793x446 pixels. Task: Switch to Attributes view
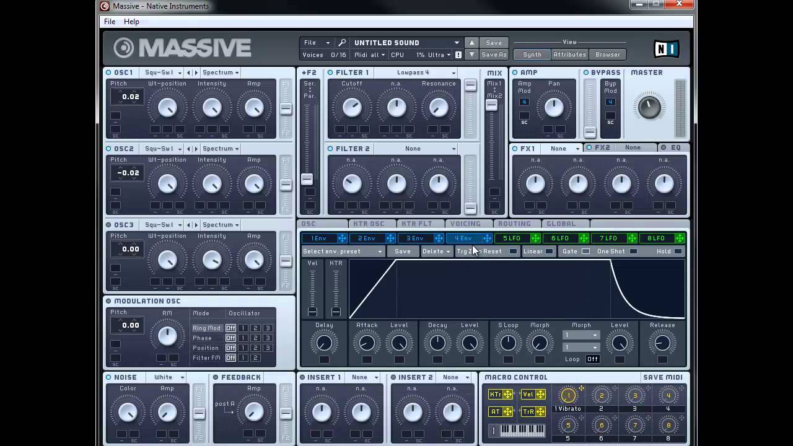[x=569, y=55]
